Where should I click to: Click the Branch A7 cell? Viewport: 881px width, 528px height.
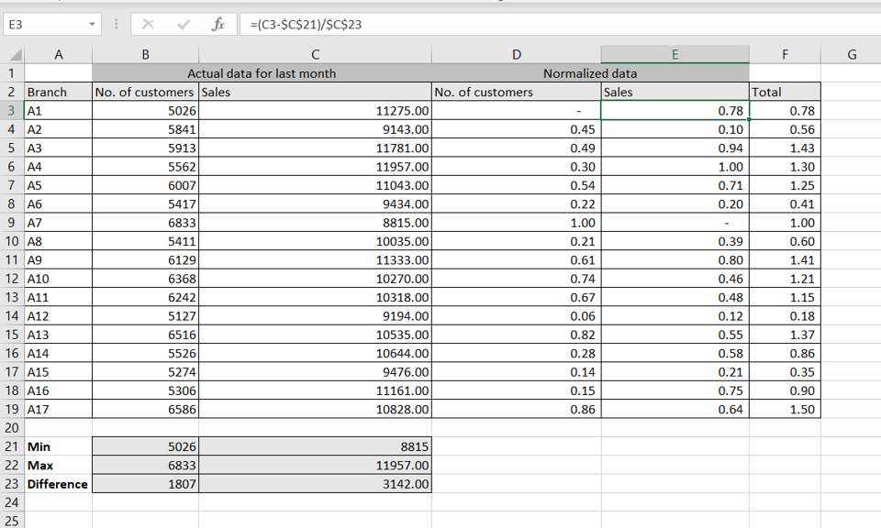(x=58, y=223)
